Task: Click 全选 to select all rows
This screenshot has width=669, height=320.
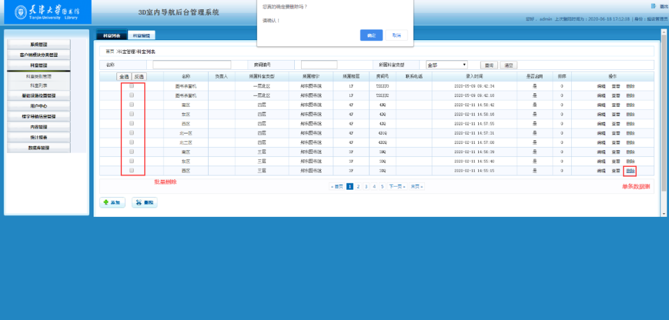Action: point(124,76)
